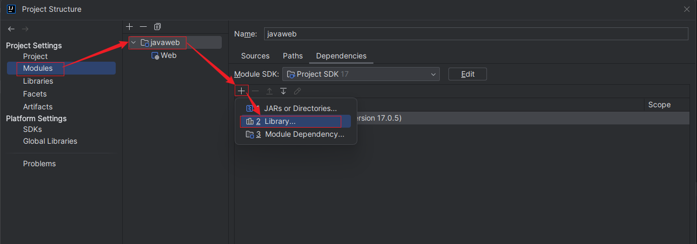This screenshot has width=697, height=244.
Task: Click the copy module icon
Action: point(157,26)
